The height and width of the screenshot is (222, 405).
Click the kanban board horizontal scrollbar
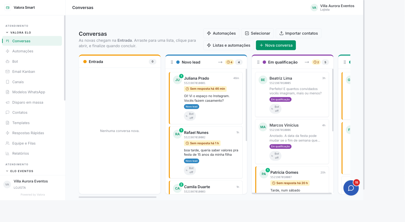pos(118,197)
